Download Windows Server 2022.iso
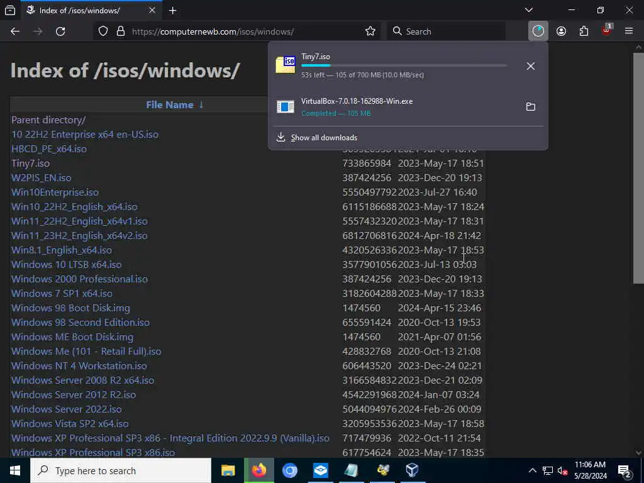This screenshot has width=644, height=483. click(67, 409)
